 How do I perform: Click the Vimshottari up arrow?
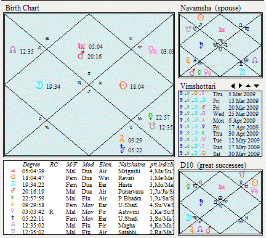(x=248, y=86)
